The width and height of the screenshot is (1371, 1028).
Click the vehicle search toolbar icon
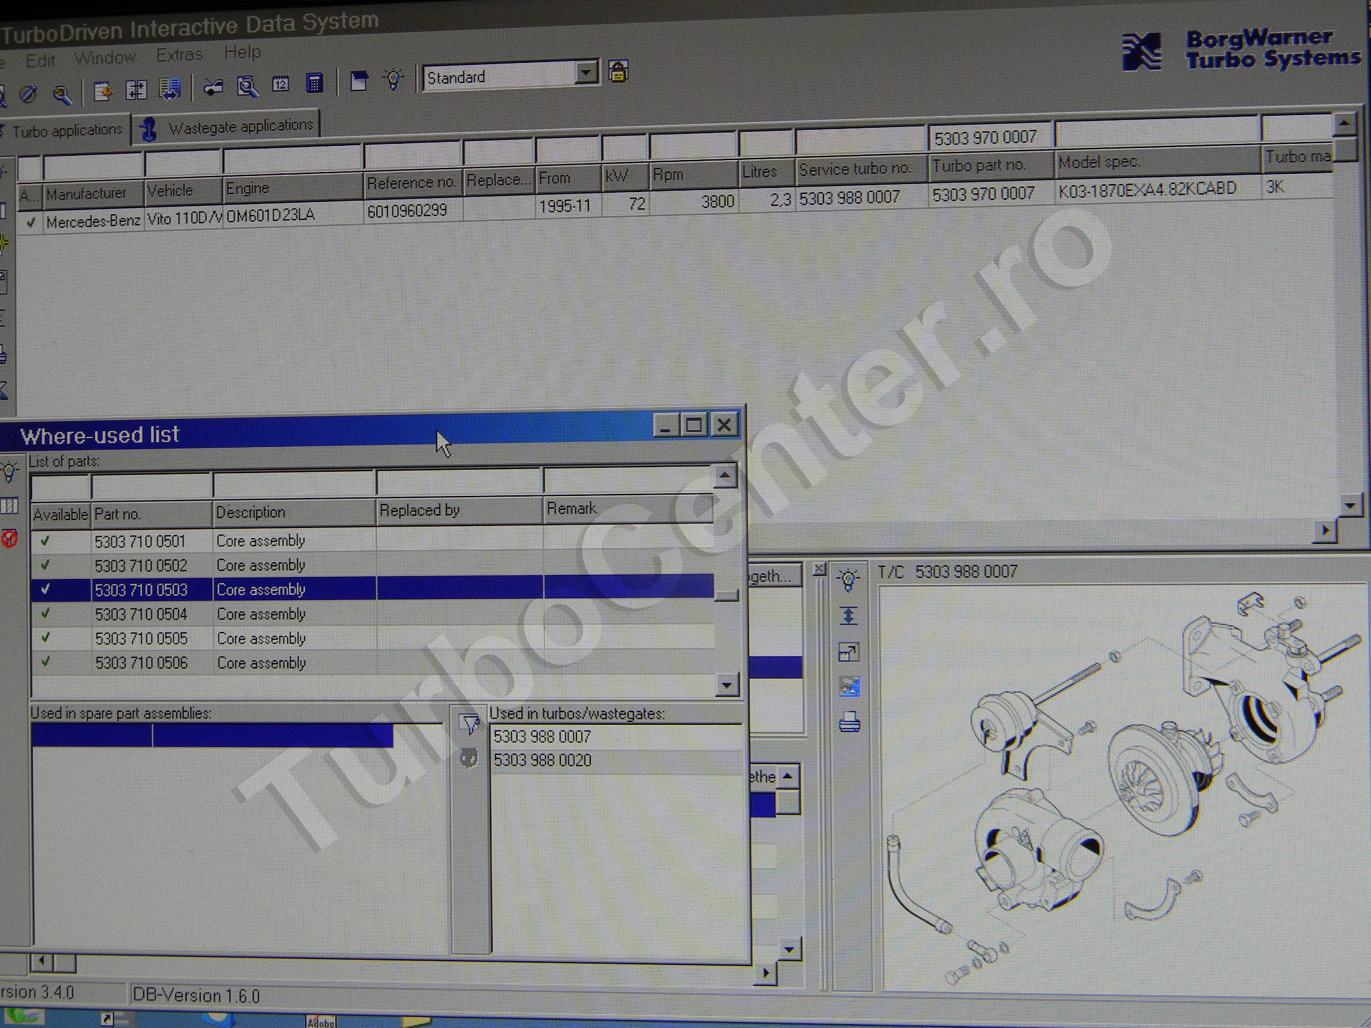213,87
